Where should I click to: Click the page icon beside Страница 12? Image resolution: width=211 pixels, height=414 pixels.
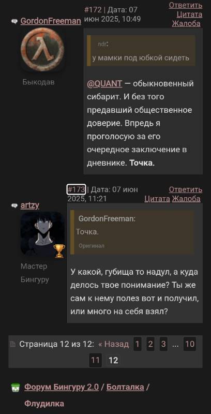point(12,344)
